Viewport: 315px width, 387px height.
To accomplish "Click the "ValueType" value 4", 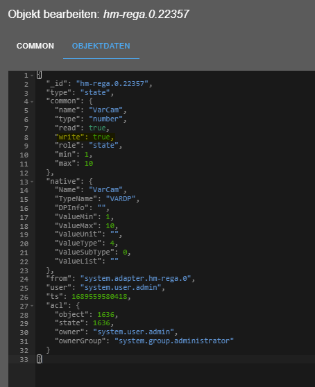I will coord(112,243).
